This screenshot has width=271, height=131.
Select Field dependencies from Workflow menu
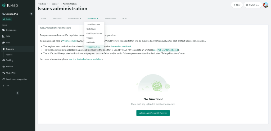94,34
